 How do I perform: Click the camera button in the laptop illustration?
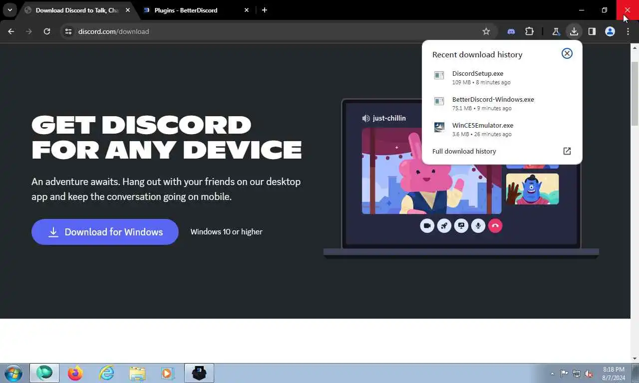(x=427, y=226)
